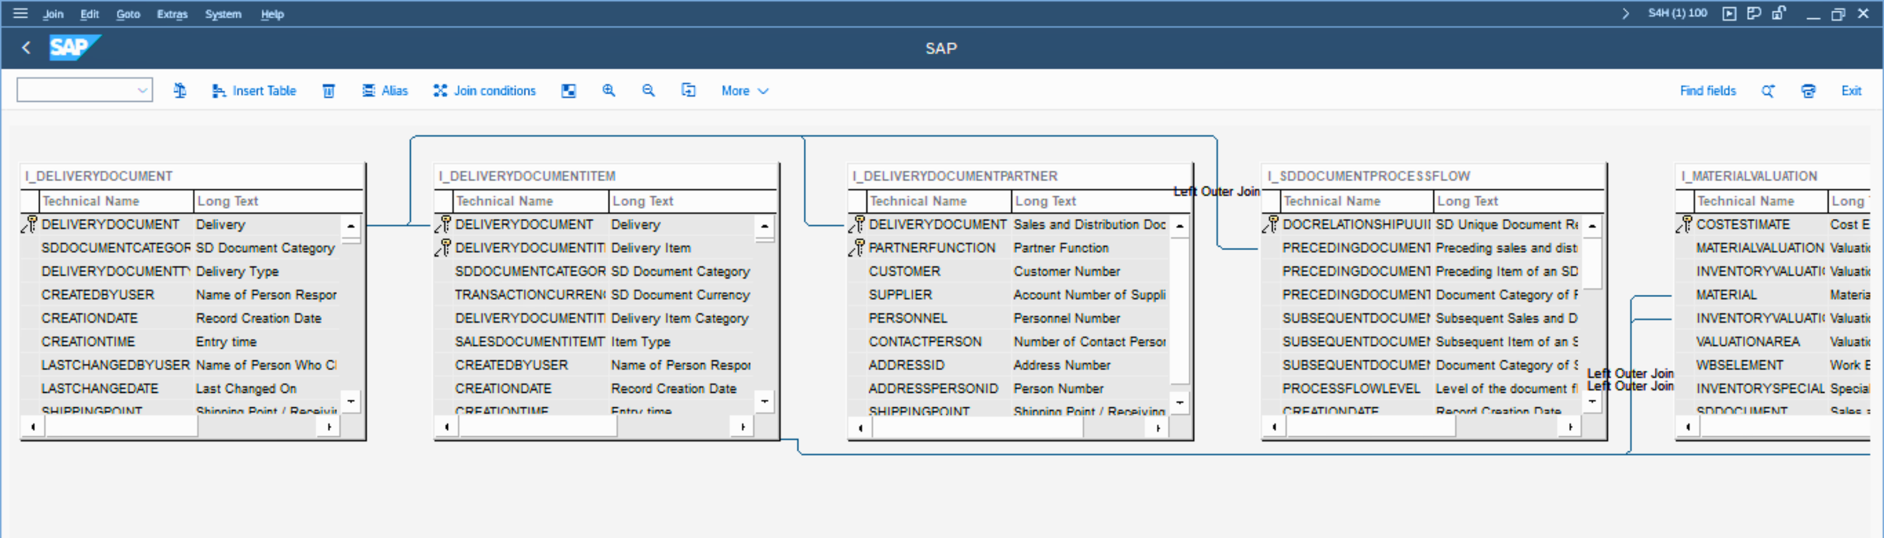Click the zoom in magnifier icon
The height and width of the screenshot is (538, 1884).
click(608, 90)
